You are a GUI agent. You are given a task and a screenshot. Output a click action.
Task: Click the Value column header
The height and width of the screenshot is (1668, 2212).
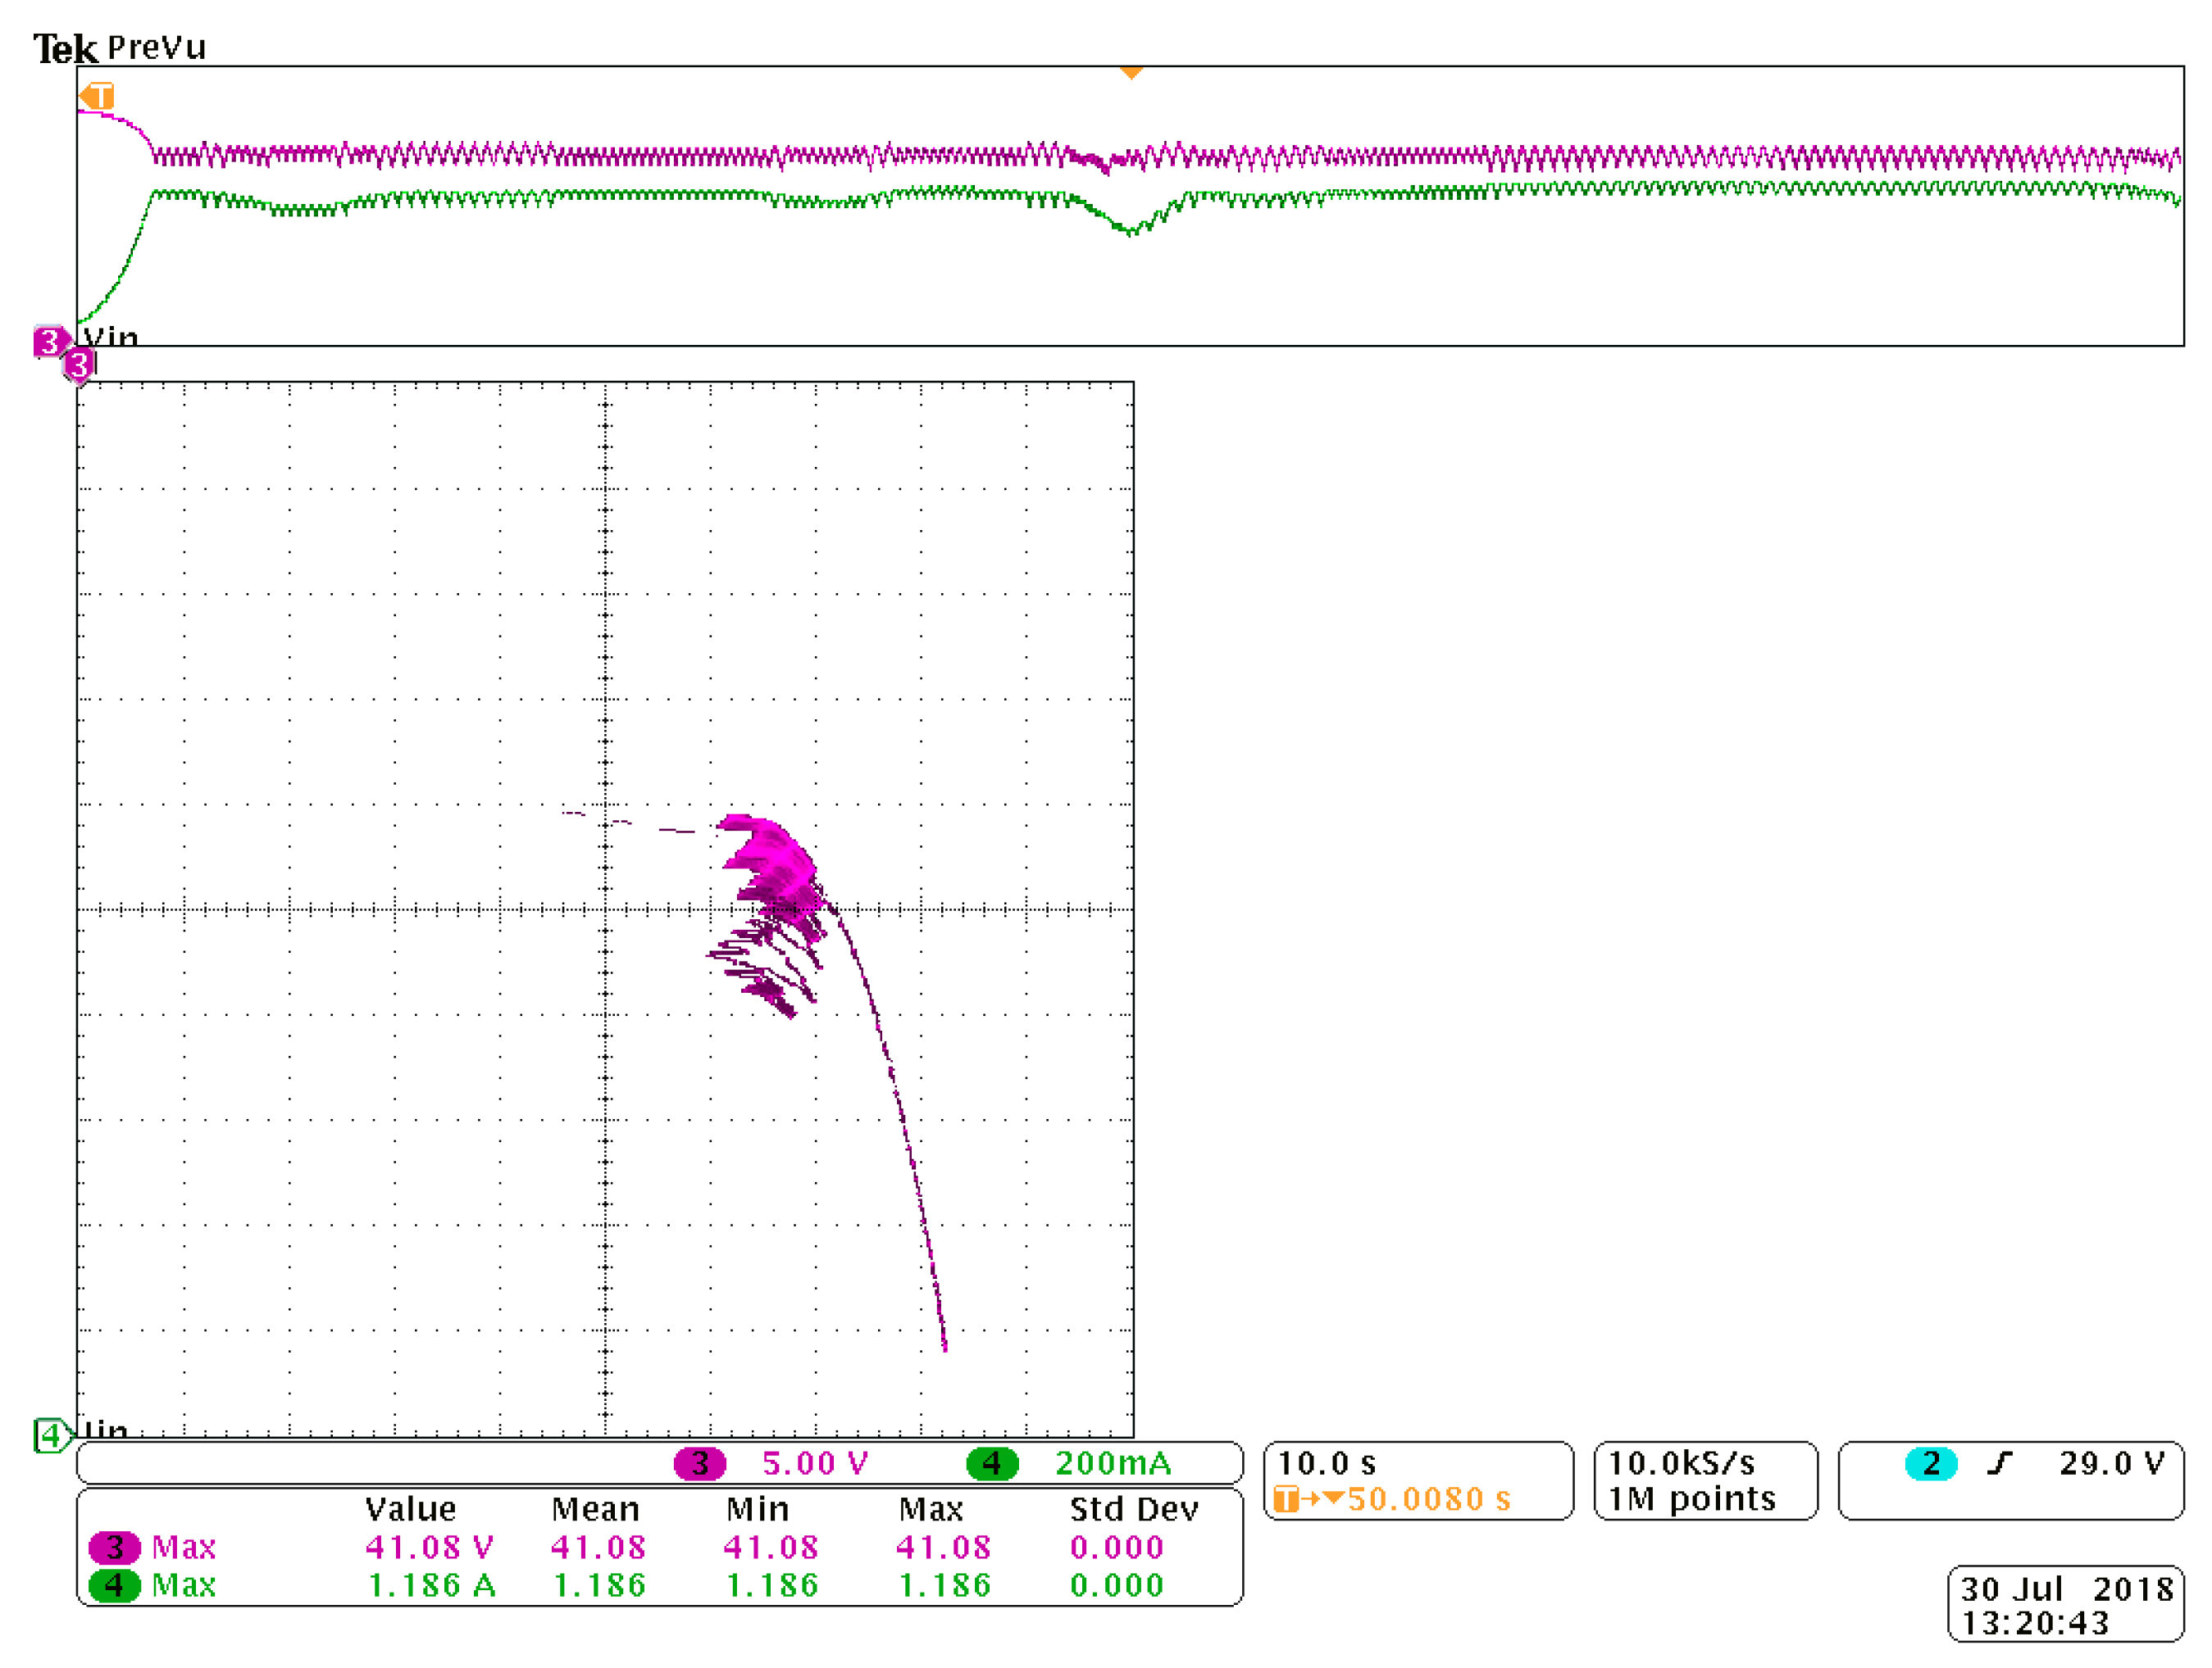(x=410, y=1509)
